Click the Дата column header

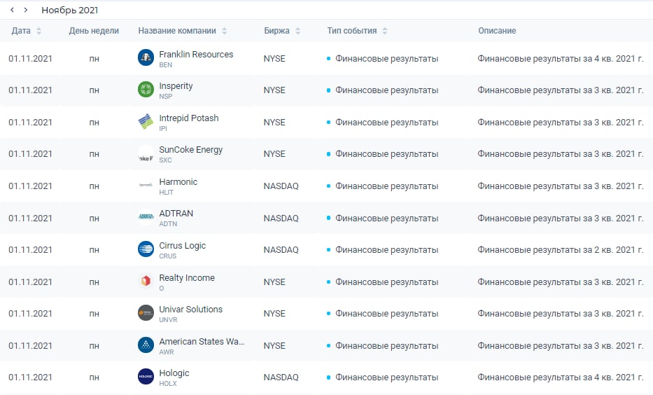(21, 31)
